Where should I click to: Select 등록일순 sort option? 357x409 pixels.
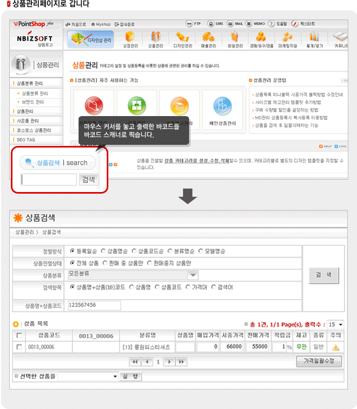pos(73,251)
